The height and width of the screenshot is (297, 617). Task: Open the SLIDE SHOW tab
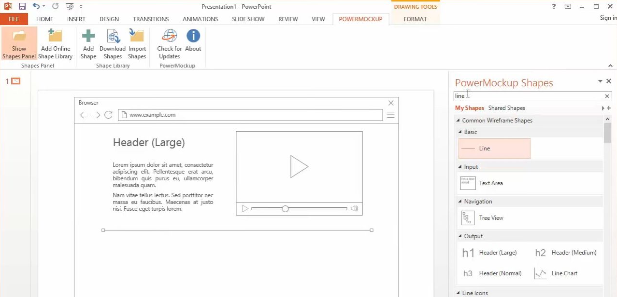pyautogui.click(x=248, y=19)
